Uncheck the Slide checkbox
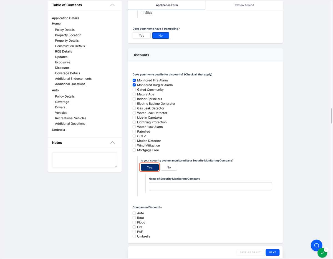Viewport: 333px width, 259px height. point(142,13)
